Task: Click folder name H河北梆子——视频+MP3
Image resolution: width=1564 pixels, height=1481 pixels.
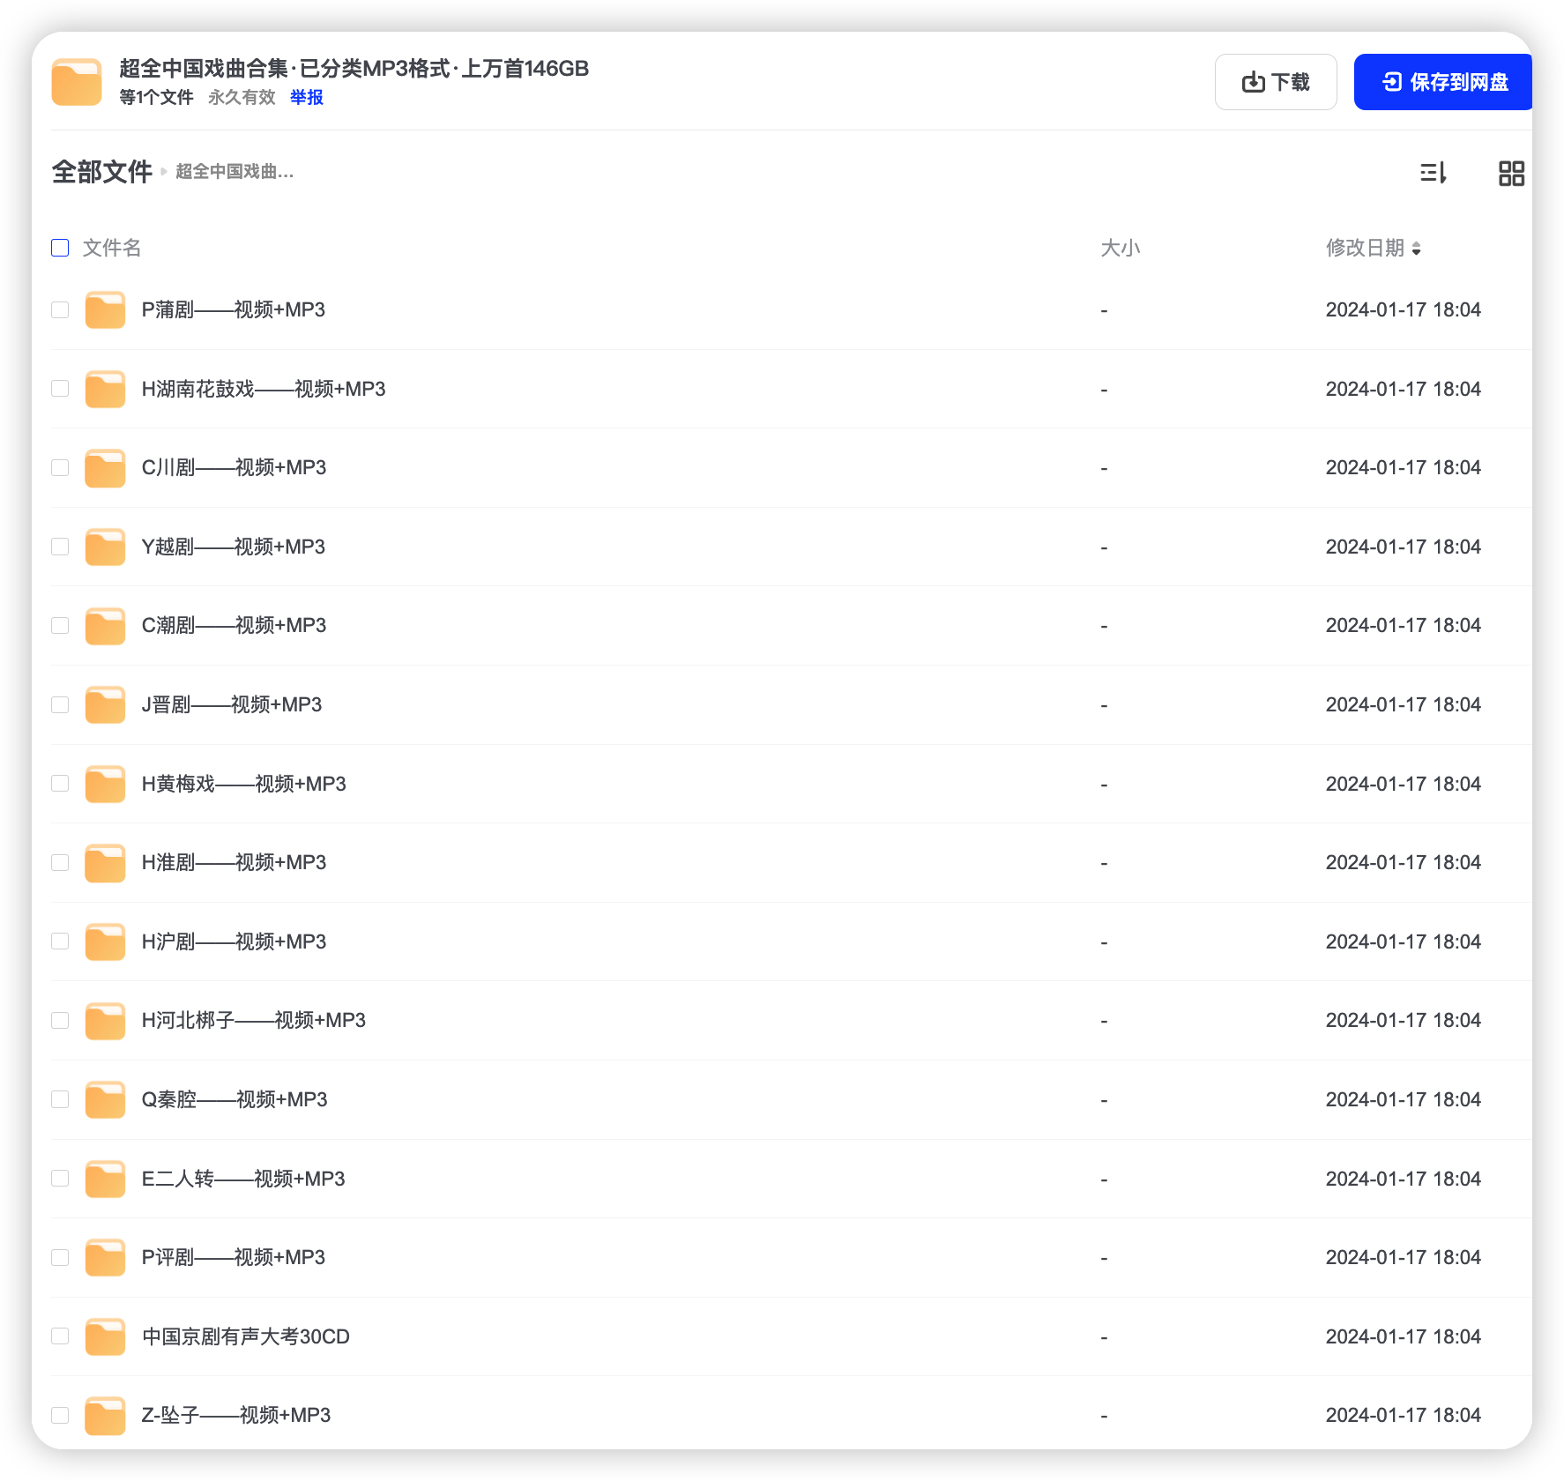Action: point(254,1021)
